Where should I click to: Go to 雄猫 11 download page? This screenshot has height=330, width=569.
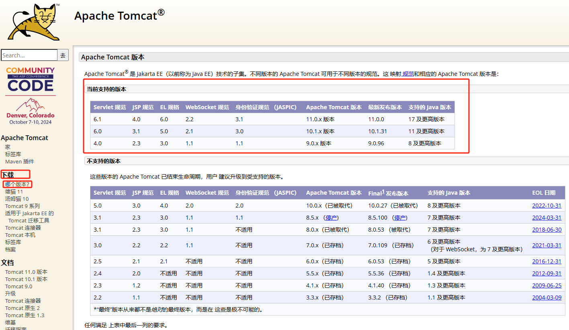14,191
